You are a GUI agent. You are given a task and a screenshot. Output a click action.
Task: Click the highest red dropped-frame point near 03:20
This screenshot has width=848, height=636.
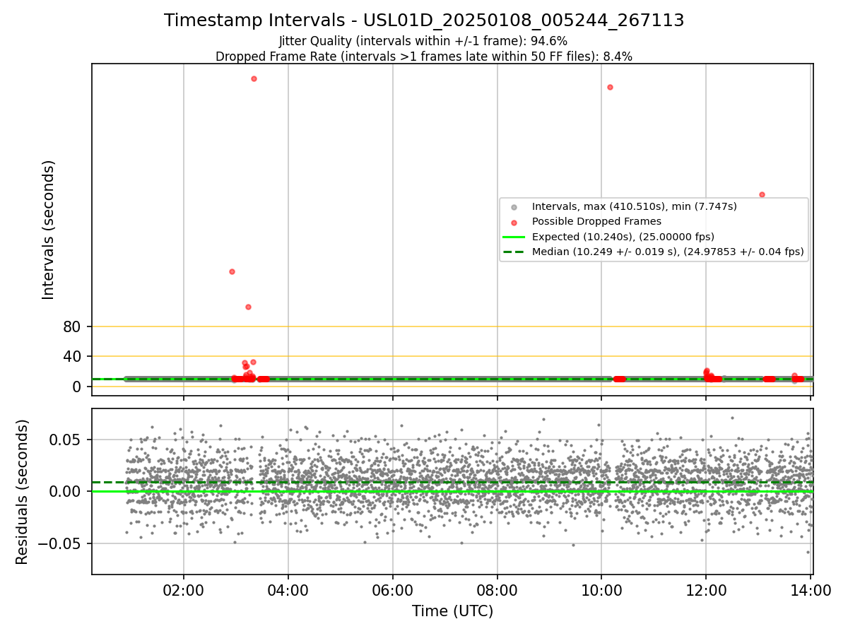[254, 78]
